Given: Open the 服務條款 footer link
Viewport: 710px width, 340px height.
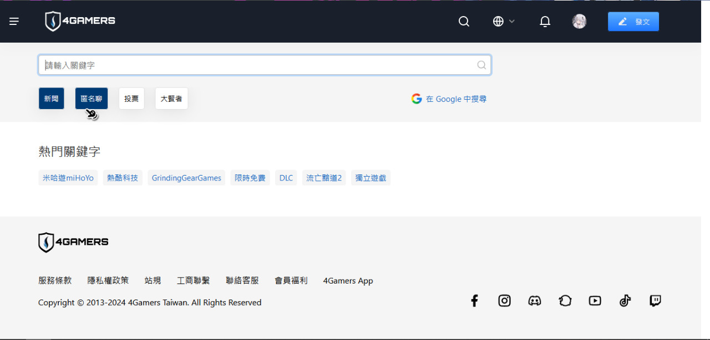Looking at the screenshot, I should pos(55,281).
